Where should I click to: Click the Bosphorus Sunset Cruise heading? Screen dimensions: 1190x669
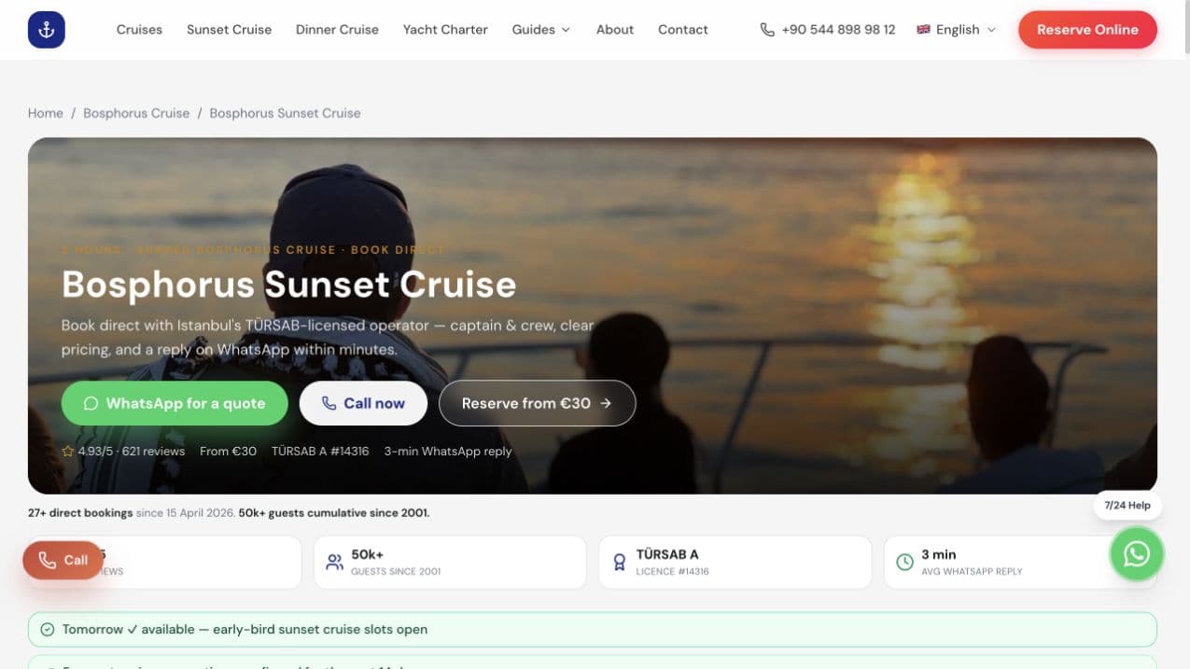coord(288,285)
